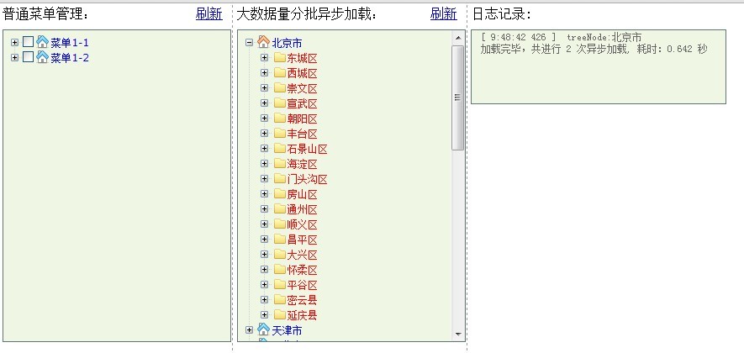Refresh the 普通菜单管理 tree via 刷新
Viewport: 744px width, 353px height.
[x=208, y=13]
